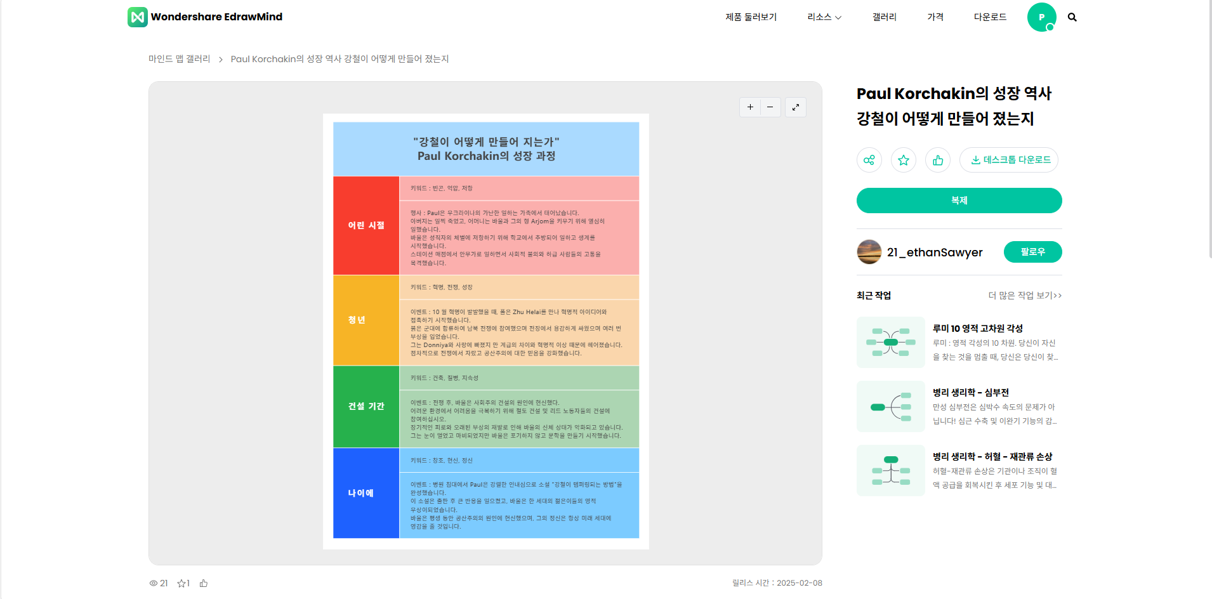Click the green 복제 button
The image size is (1212, 599).
(x=959, y=201)
